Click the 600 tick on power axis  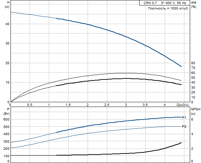point(6,120)
